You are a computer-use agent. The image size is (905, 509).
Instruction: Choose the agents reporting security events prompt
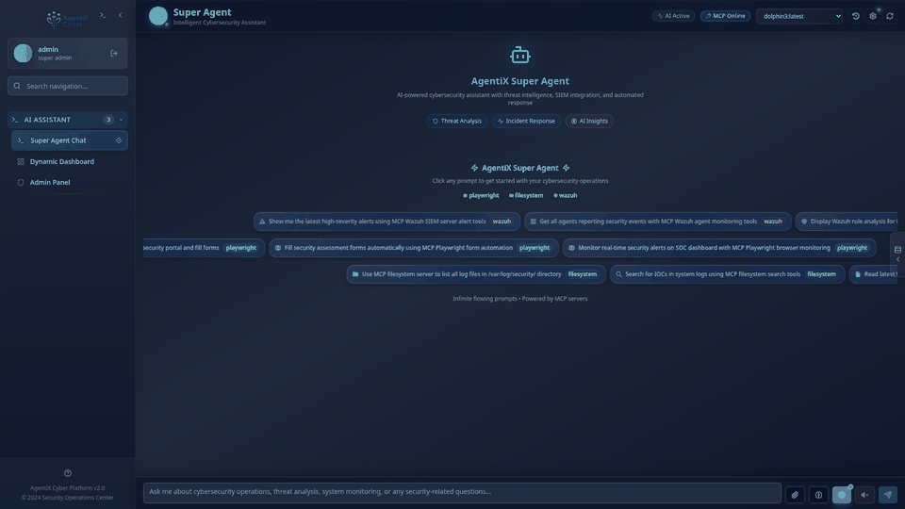pyautogui.click(x=658, y=222)
